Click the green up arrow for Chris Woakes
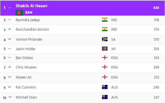This screenshot has width=165, height=103. (x=10, y=67)
